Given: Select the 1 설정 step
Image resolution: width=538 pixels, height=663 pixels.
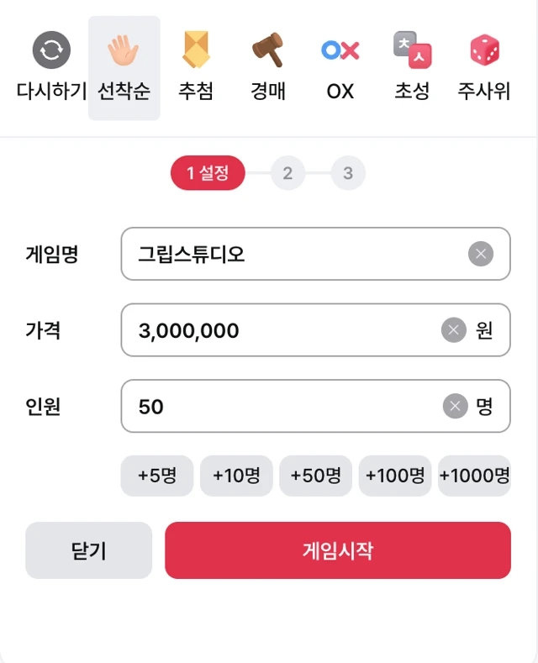Looking at the screenshot, I should click(208, 174).
